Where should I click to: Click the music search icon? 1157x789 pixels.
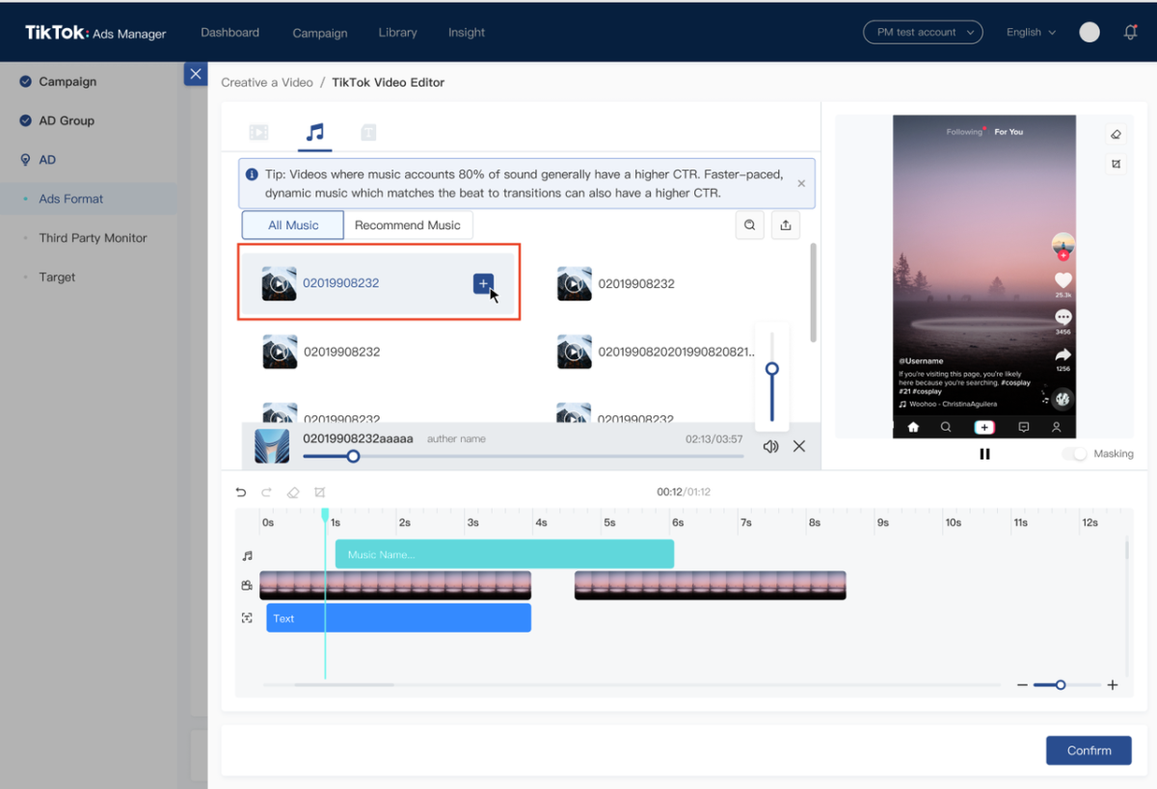(x=749, y=225)
